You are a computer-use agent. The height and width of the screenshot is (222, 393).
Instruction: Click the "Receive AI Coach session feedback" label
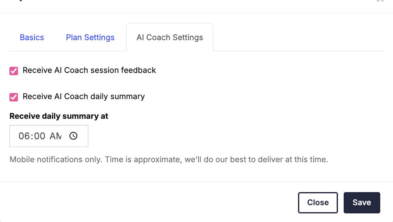coord(89,70)
